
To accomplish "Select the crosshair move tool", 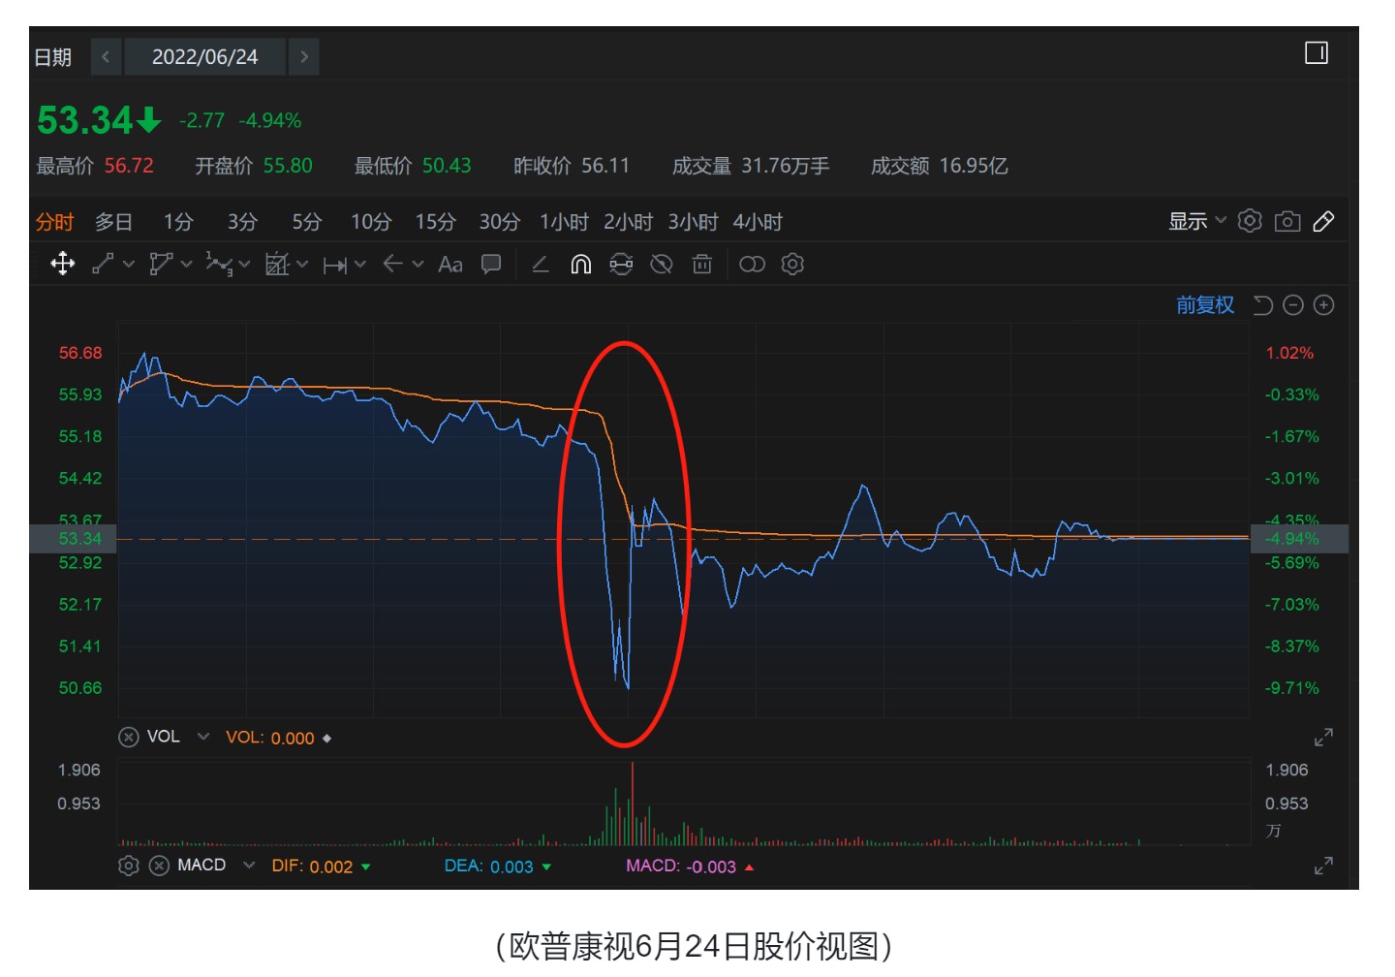I will click(x=62, y=263).
